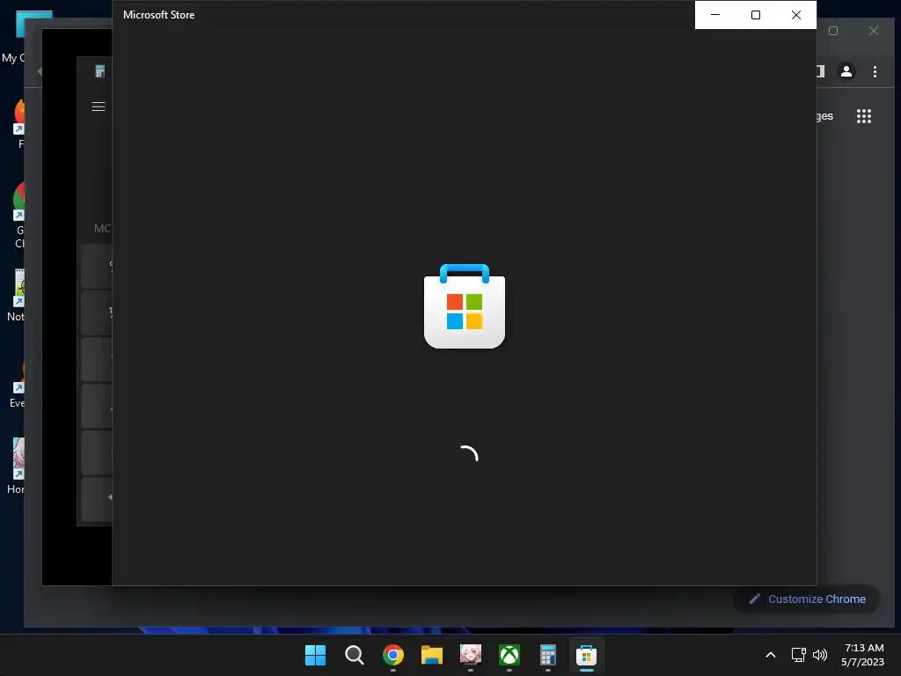Open Chrome profile avatar icon
The width and height of the screenshot is (901, 676).
846,71
